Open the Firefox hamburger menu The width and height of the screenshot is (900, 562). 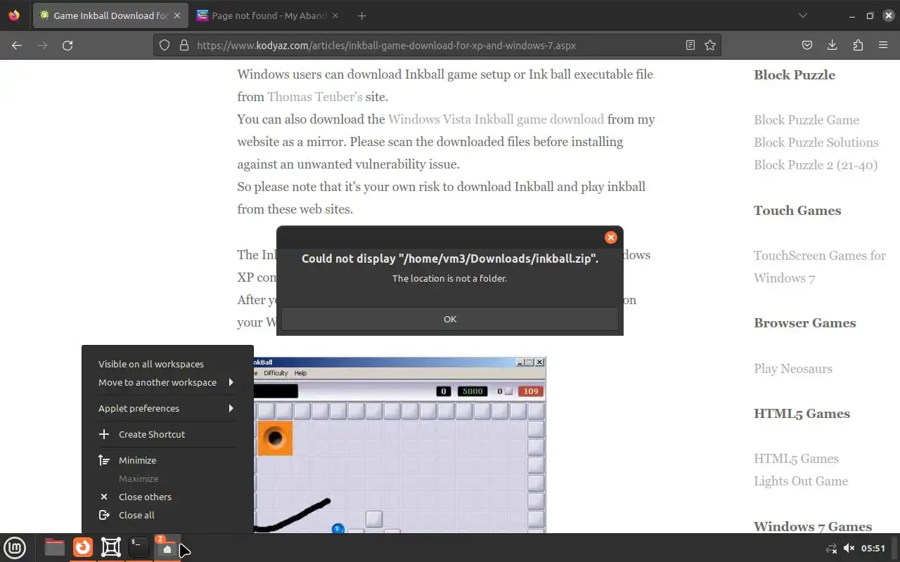[x=883, y=45]
